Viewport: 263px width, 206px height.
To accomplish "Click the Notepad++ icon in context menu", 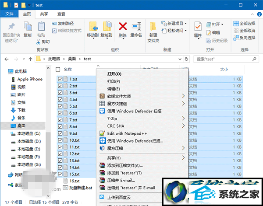I will point(102,133).
